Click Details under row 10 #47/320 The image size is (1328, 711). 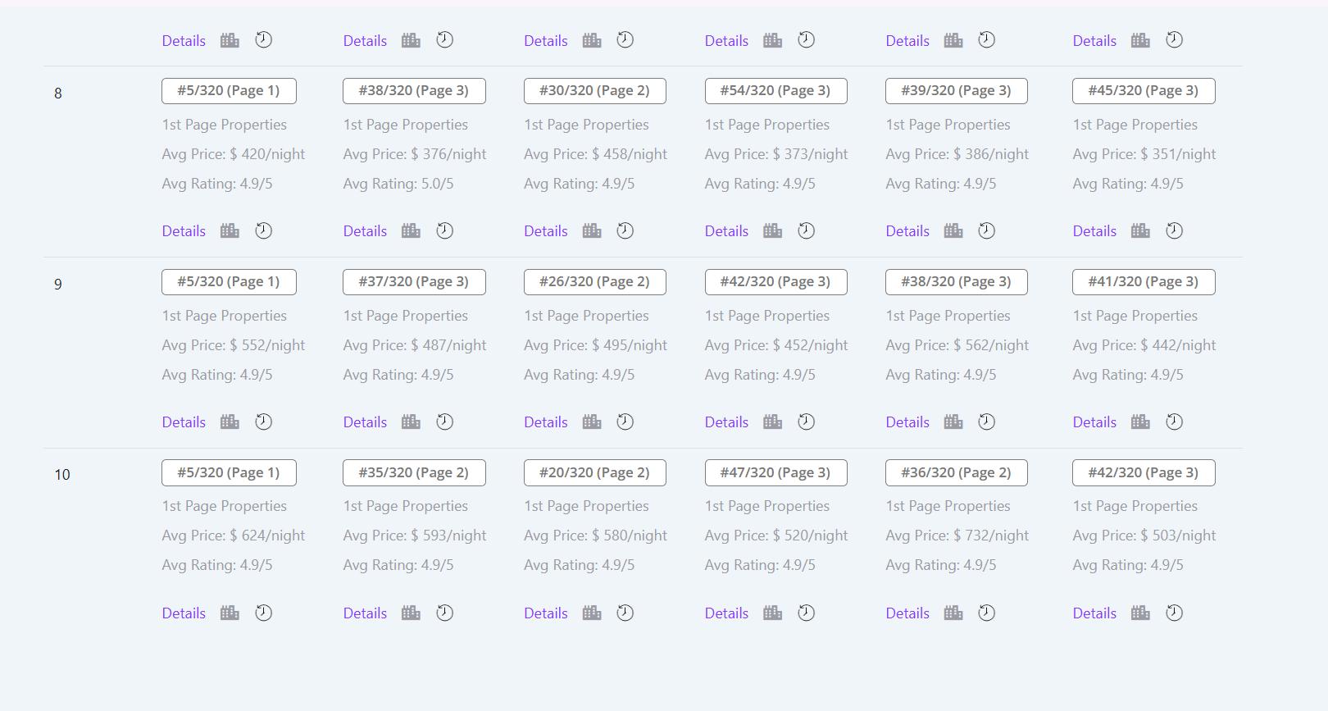726,613
